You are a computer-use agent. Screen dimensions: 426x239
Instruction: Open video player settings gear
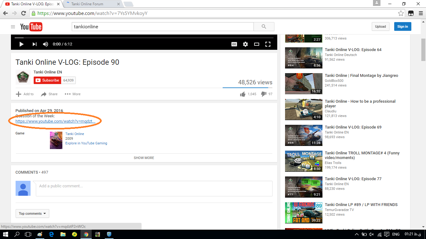(245, 44)
